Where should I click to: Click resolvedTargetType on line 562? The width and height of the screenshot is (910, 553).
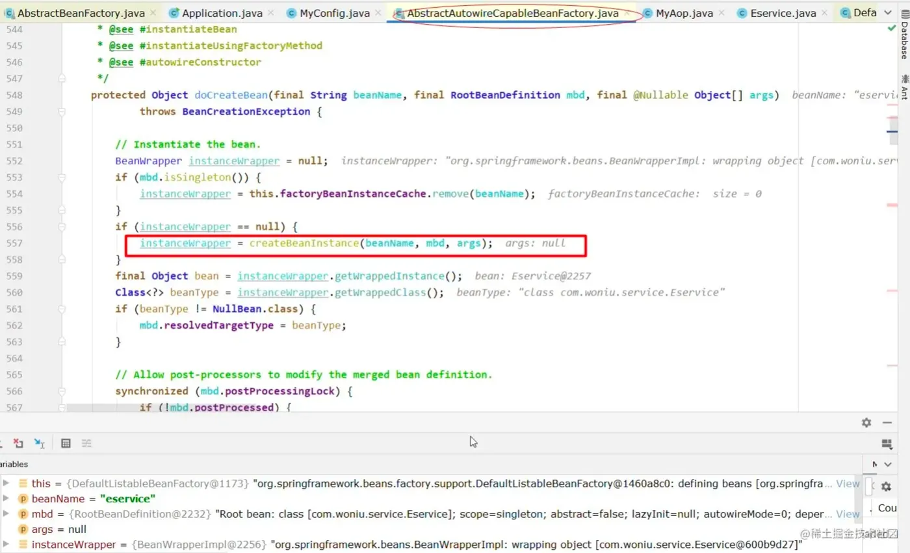tap(218, 326)
